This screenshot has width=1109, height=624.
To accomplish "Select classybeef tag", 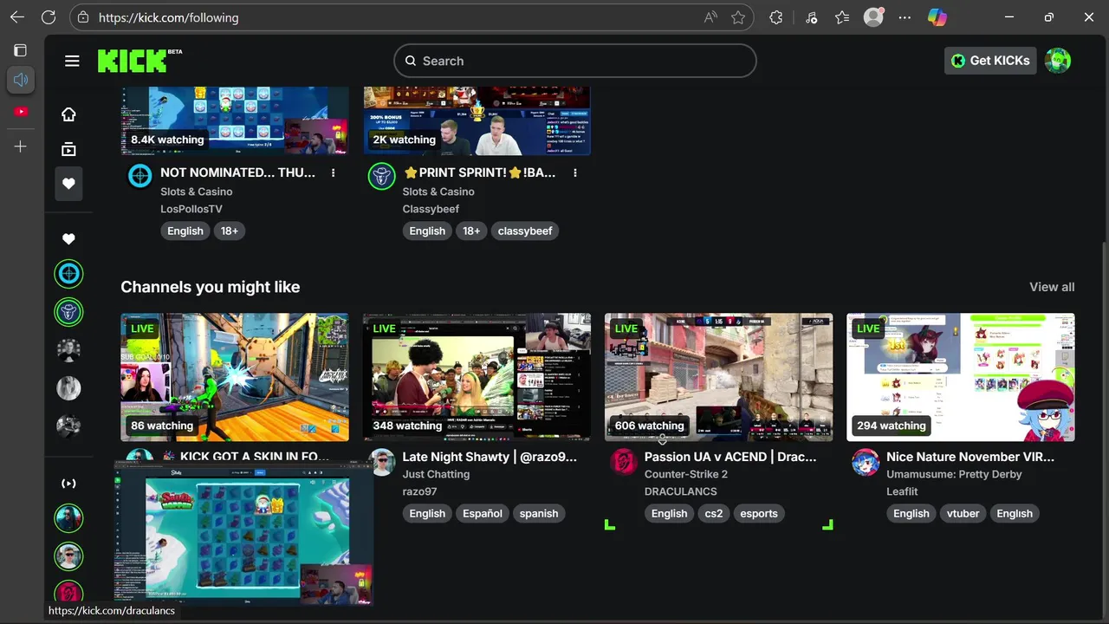I will coord(525,231).
